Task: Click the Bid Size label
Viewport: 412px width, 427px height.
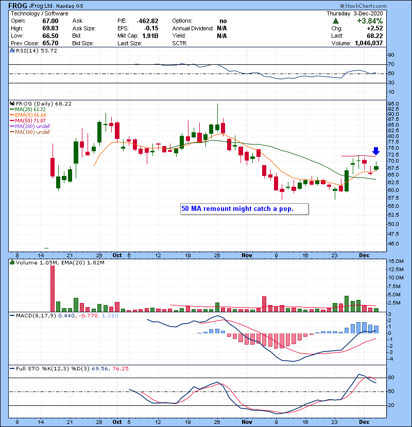Action: pos(83,43)
